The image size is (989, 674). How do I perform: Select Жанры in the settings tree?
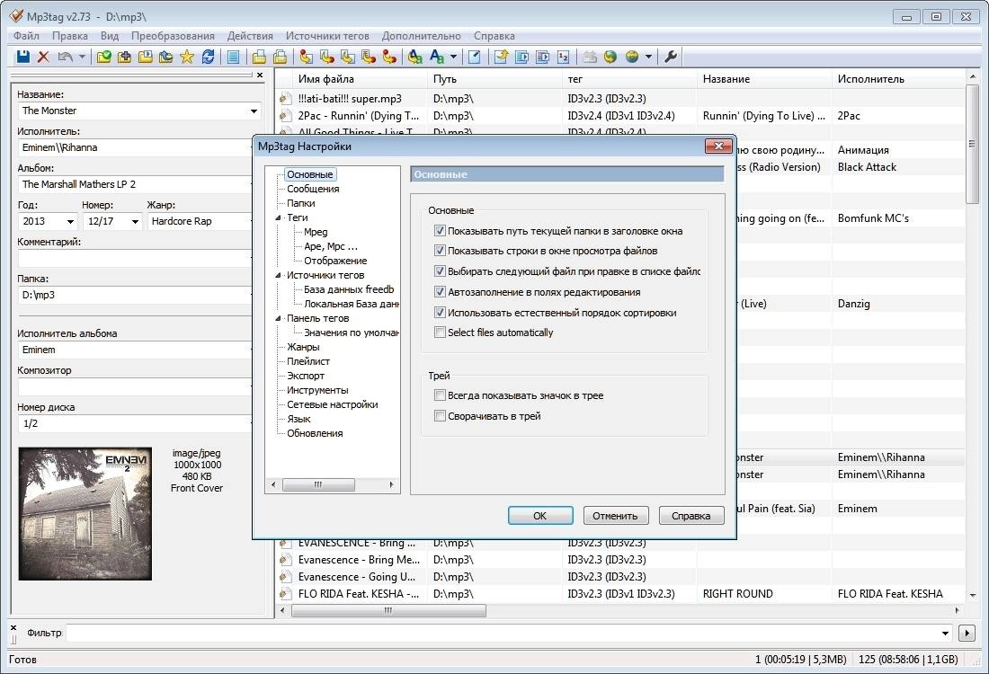tap(303, 347)
